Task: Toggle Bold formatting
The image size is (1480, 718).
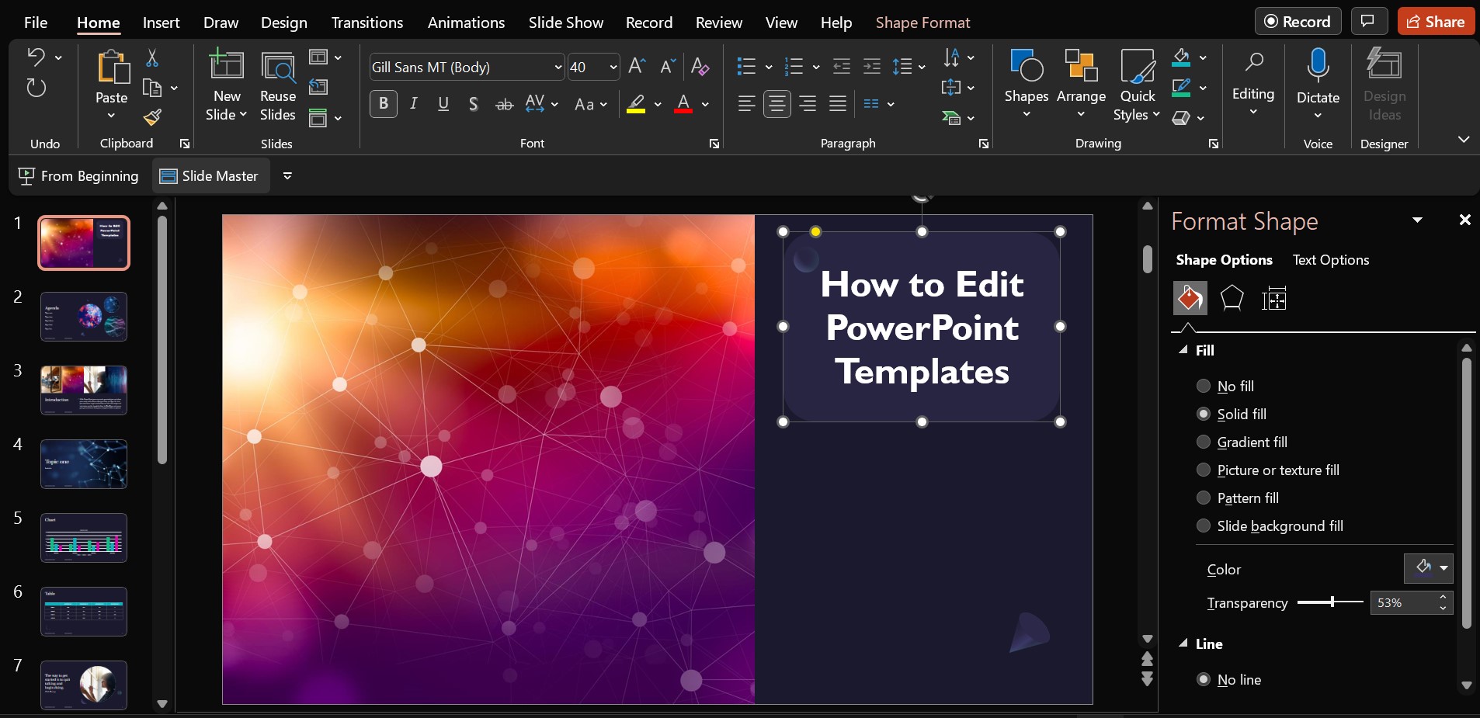Action: point(384,103)
